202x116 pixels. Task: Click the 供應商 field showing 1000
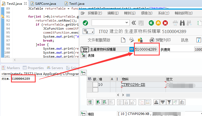198,50
